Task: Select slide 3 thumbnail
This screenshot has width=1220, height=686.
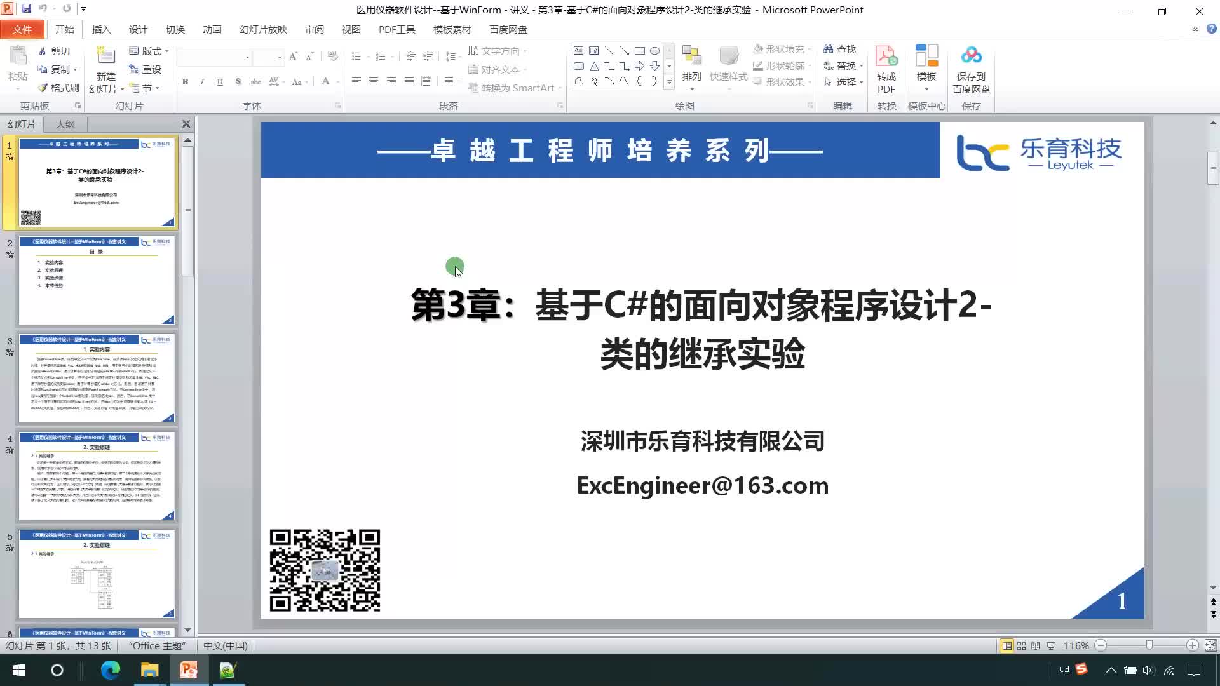Action: click(x=97, y=379)
